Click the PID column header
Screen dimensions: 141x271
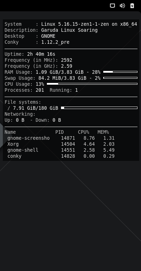click(x=60, y=132)
